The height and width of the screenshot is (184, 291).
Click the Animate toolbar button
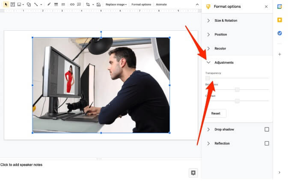[161, 4]
